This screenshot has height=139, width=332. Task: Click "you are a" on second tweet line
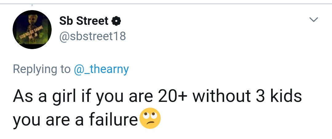(x=49, y=120)
